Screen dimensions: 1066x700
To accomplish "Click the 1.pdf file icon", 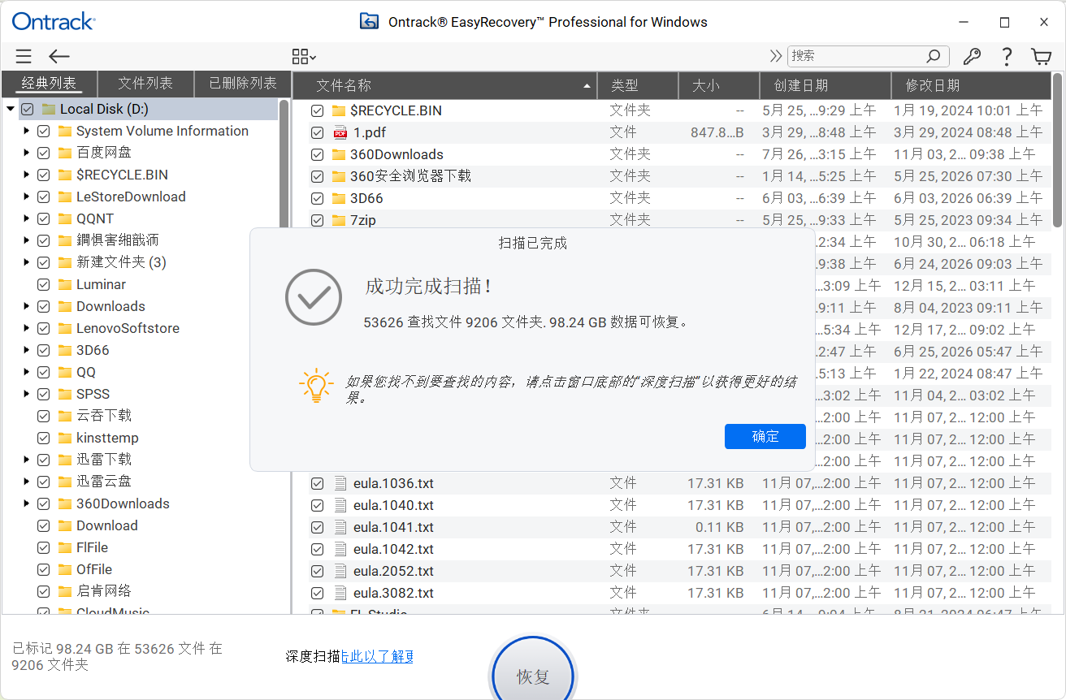I will (340, 132).
